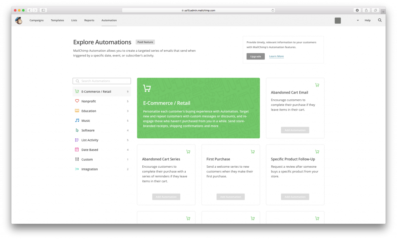Select the Nonprofit category

pyautogui.click(x=102, y=101)
